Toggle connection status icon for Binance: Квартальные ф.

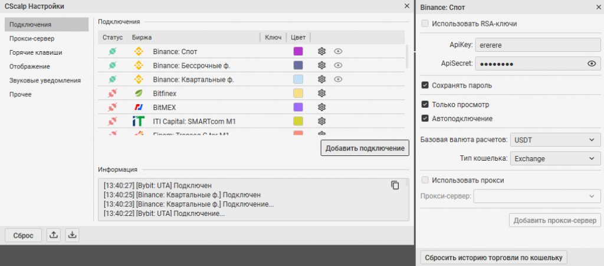point(113,79)
